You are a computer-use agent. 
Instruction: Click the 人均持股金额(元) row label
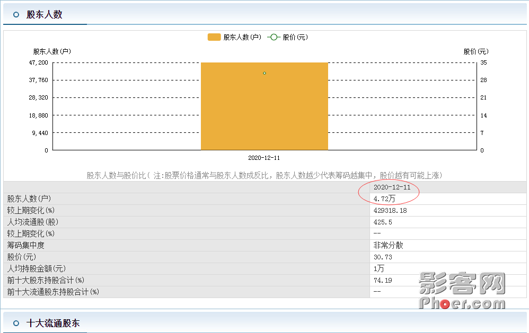click(x=37, y=268)
